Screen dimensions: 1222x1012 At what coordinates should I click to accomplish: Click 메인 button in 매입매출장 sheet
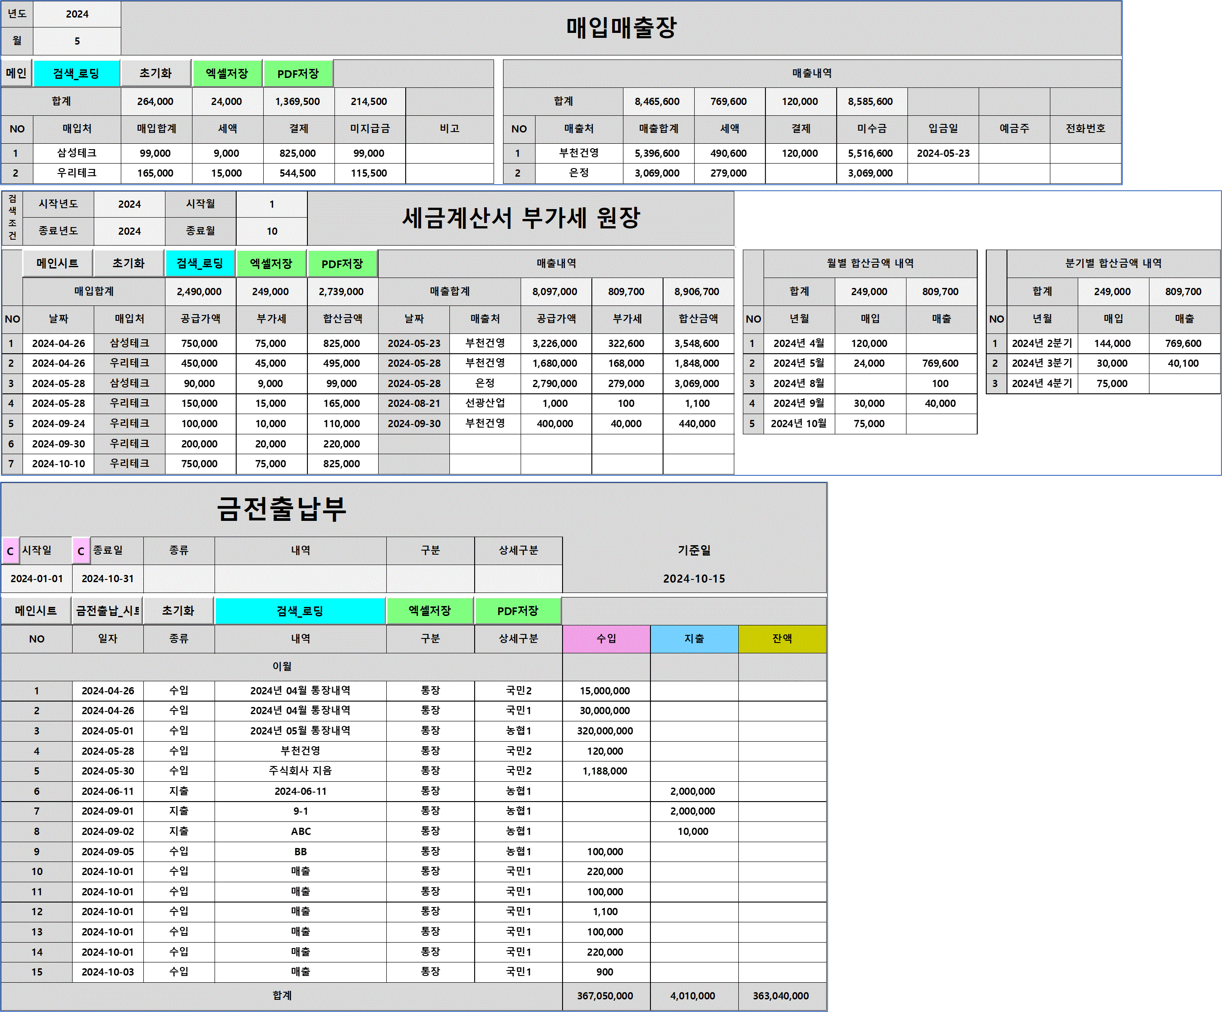click(x=16, y=73)
